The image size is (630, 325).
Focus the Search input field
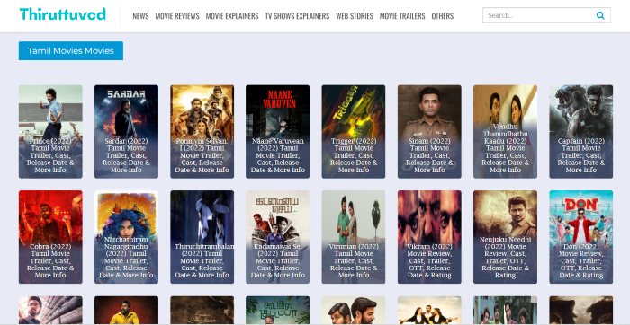pyautogui.click(x=538, y=15)
